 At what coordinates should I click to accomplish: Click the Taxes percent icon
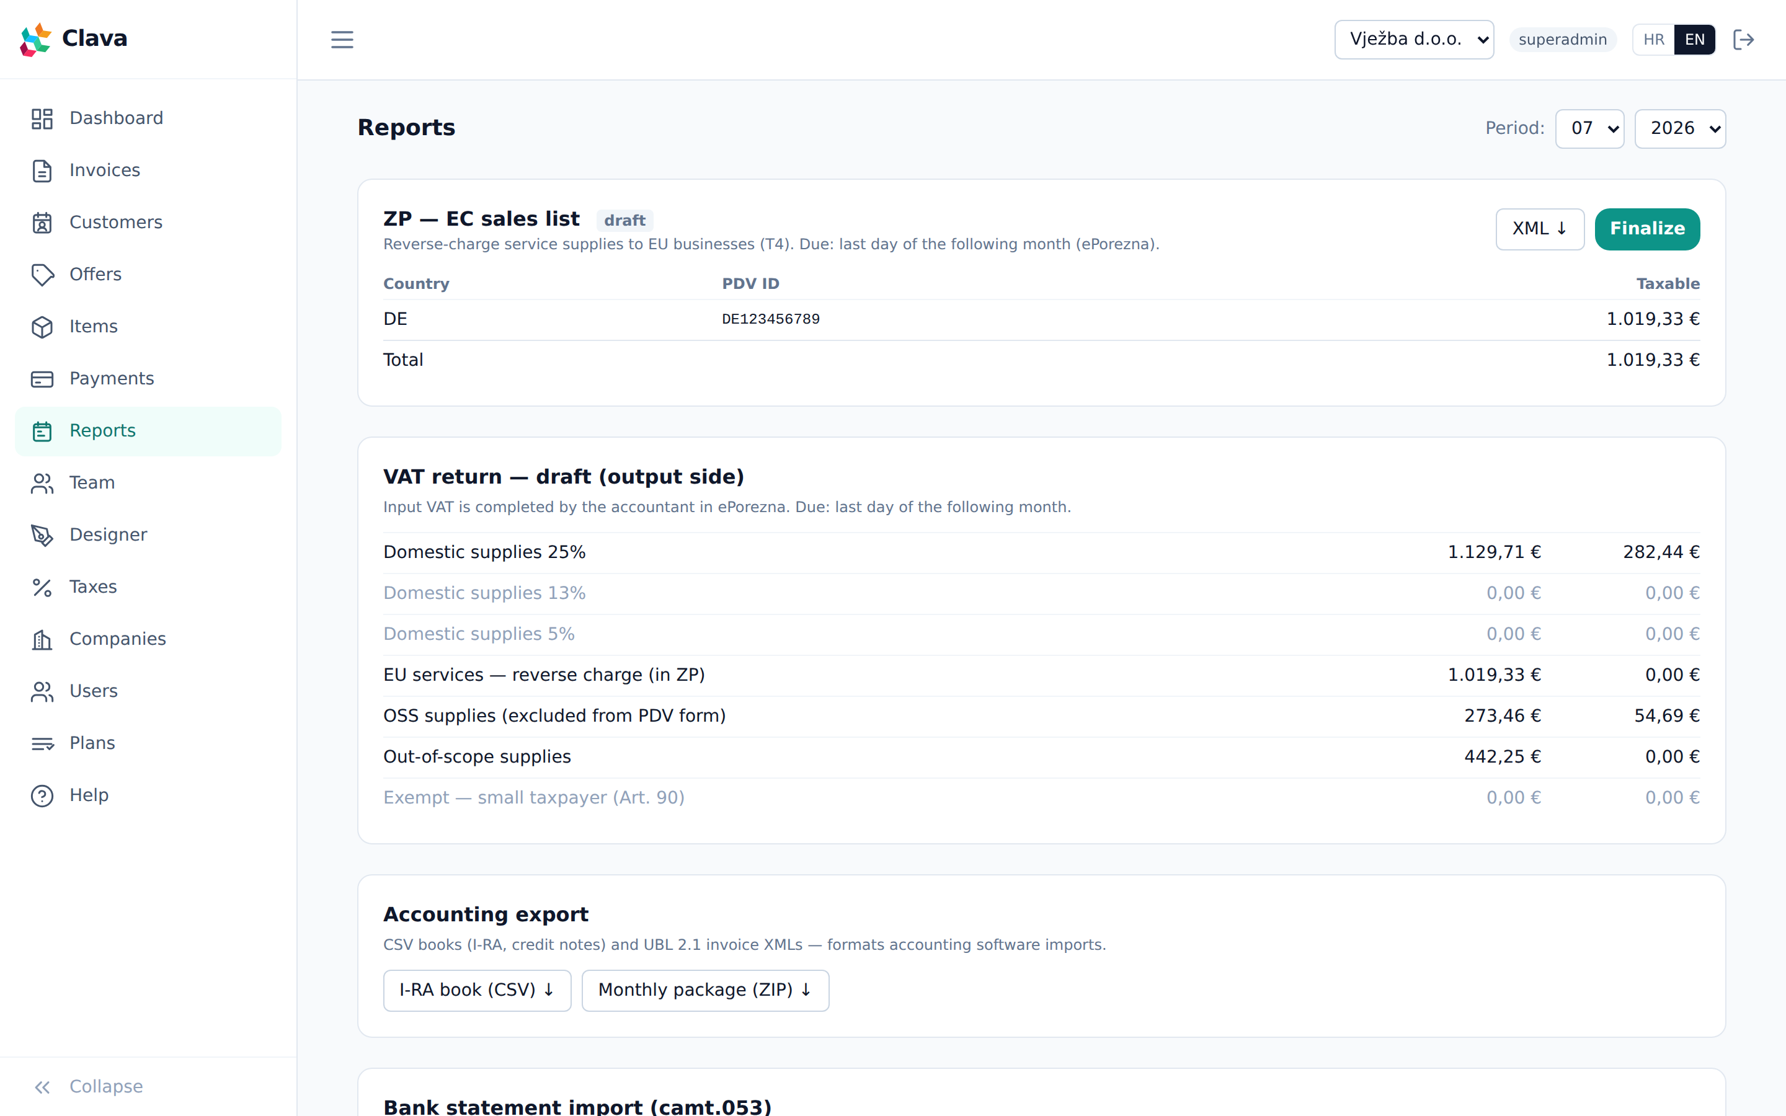42,588
